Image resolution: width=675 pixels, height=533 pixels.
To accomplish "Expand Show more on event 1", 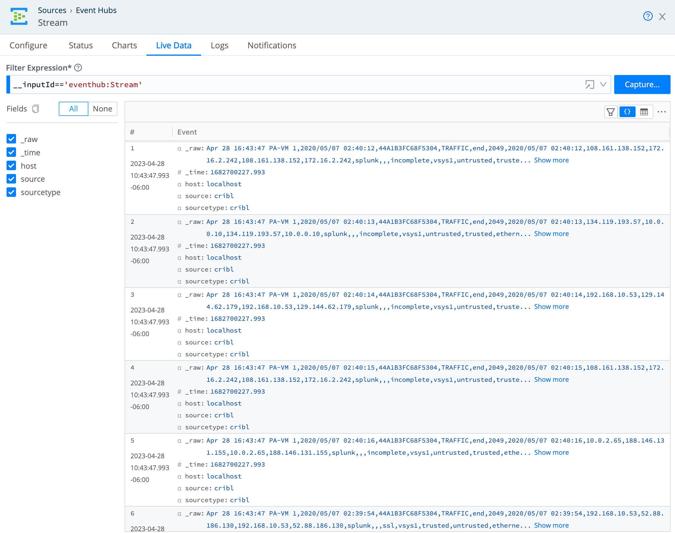I will pyautogui.click(x=551, y=160).
